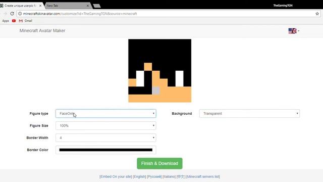This screenshot has width=323, height=182.
Task: Pick a border color from the black swatch
Action: [106, 150]
